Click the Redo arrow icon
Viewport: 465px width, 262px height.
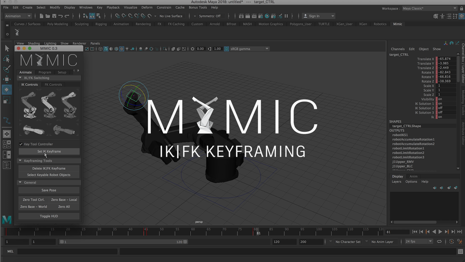(x=67, y=16)
